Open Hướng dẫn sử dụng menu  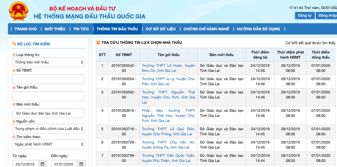pyautogui.click(x=258, y=29)
